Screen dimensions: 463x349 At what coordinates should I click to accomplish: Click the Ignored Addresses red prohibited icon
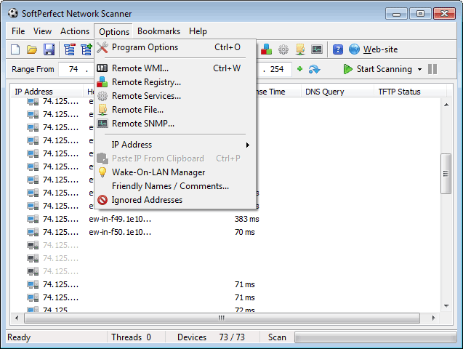[102, 200]
